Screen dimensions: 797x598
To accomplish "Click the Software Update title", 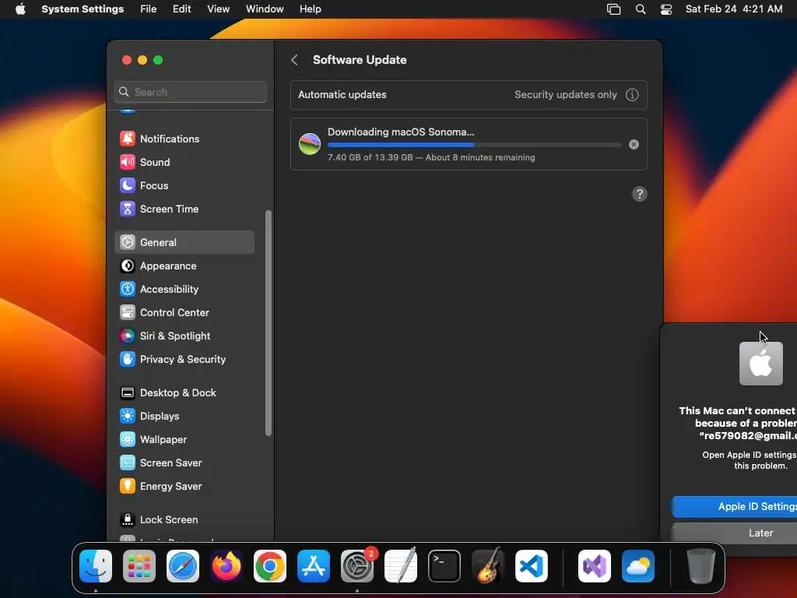I will pyautogui.click(x=360, y=60).
